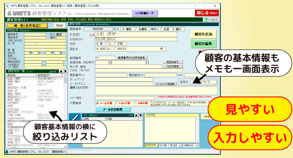Viewport: 293px width, 158px height.
Task: Click the 行き方検索 button
Action: click(x=173, y=67)
